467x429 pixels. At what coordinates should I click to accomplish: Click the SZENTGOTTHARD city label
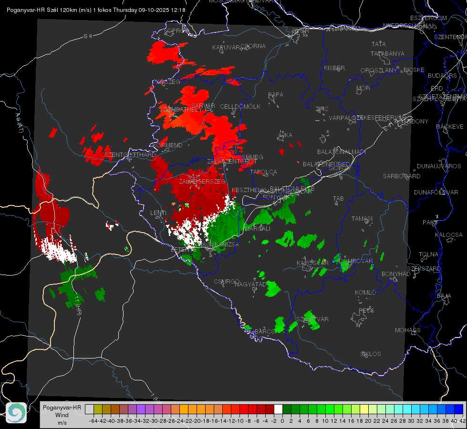(x=130, y=155)
